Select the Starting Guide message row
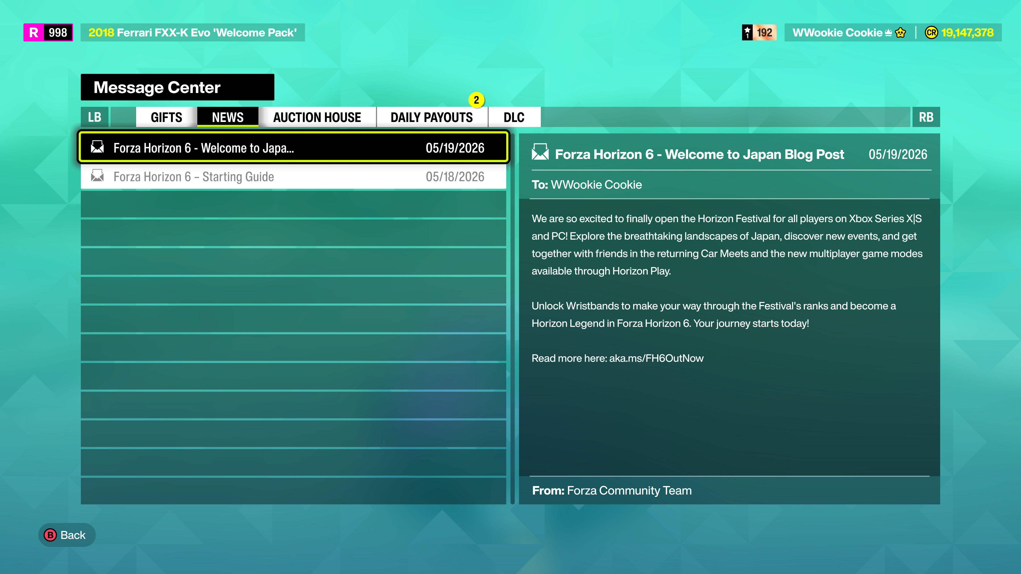 coord(293,177)
